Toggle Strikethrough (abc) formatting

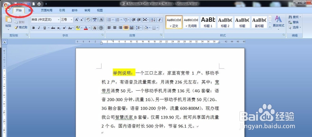pos(53,28)
